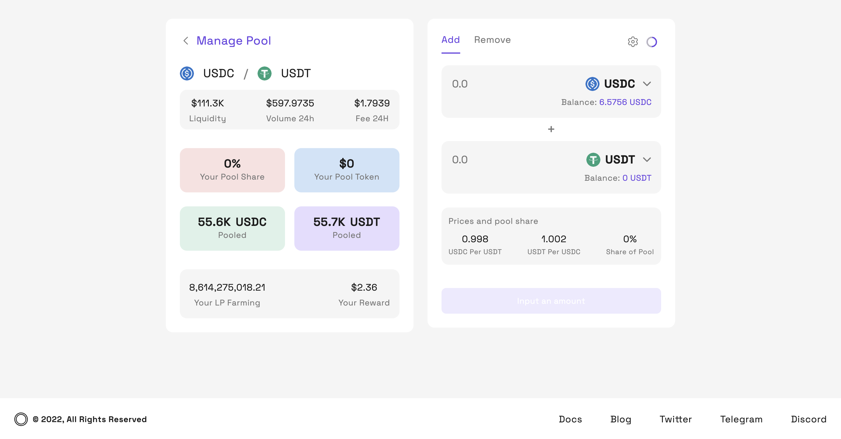Click the USDC icon in first input box
Viewport: 841px width, 439px height.
pos(592,84)
